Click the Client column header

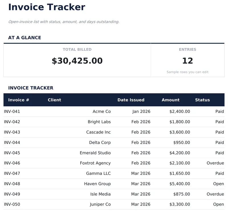(x=54, y=100)
